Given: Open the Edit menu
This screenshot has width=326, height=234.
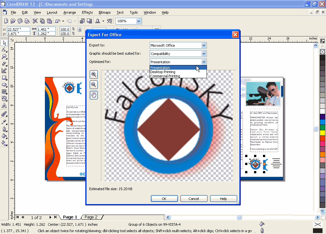Looking at the screenshot, I should [x=25, y=12].
